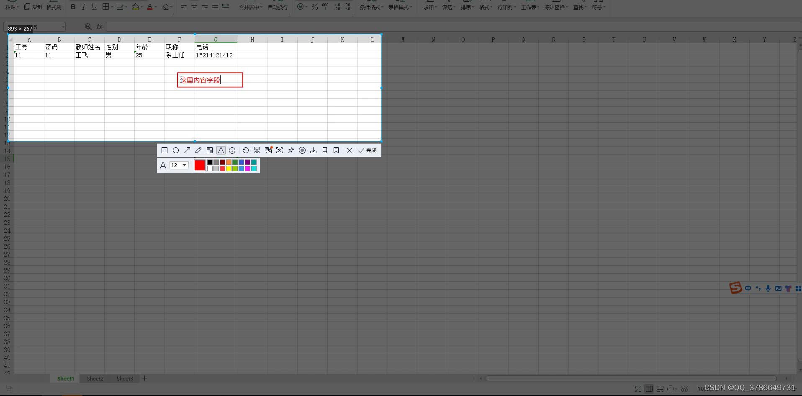Choose the black color swatch
Viewport: 802px width, 396px height.
pyautogui.click(x=210, y=162)
